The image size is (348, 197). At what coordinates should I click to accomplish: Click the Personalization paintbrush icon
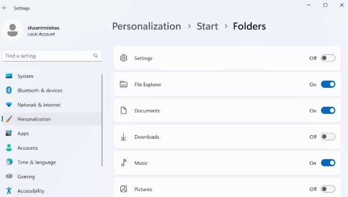pos(9,119)
